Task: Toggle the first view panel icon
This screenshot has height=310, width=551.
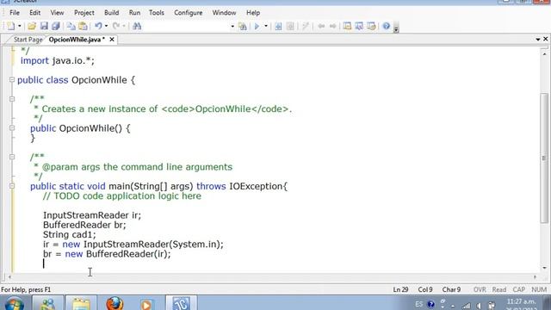Action: click(347, 26)
